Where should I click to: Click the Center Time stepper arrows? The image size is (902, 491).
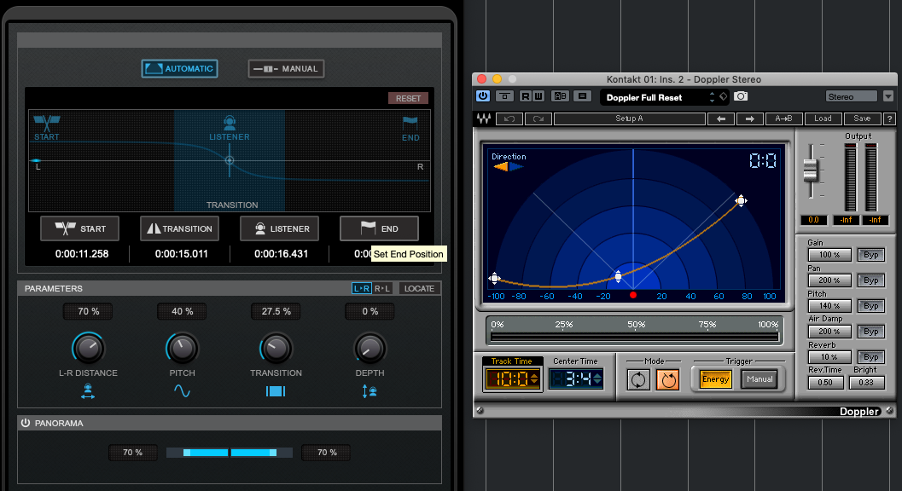click(597, 378)
